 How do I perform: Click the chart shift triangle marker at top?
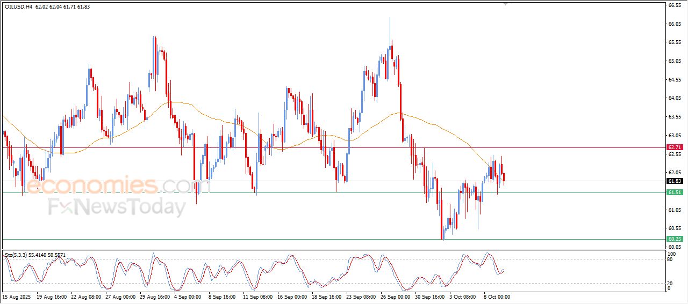coord(505,4)
